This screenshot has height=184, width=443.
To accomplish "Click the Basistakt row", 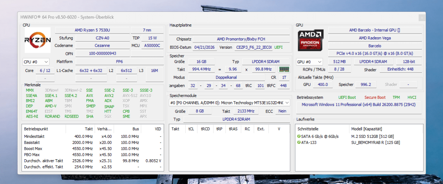I will pos(93,142).
